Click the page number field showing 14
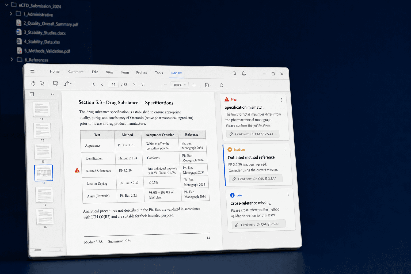The width and height of the screenshot is (411, 274). (114, 84)
